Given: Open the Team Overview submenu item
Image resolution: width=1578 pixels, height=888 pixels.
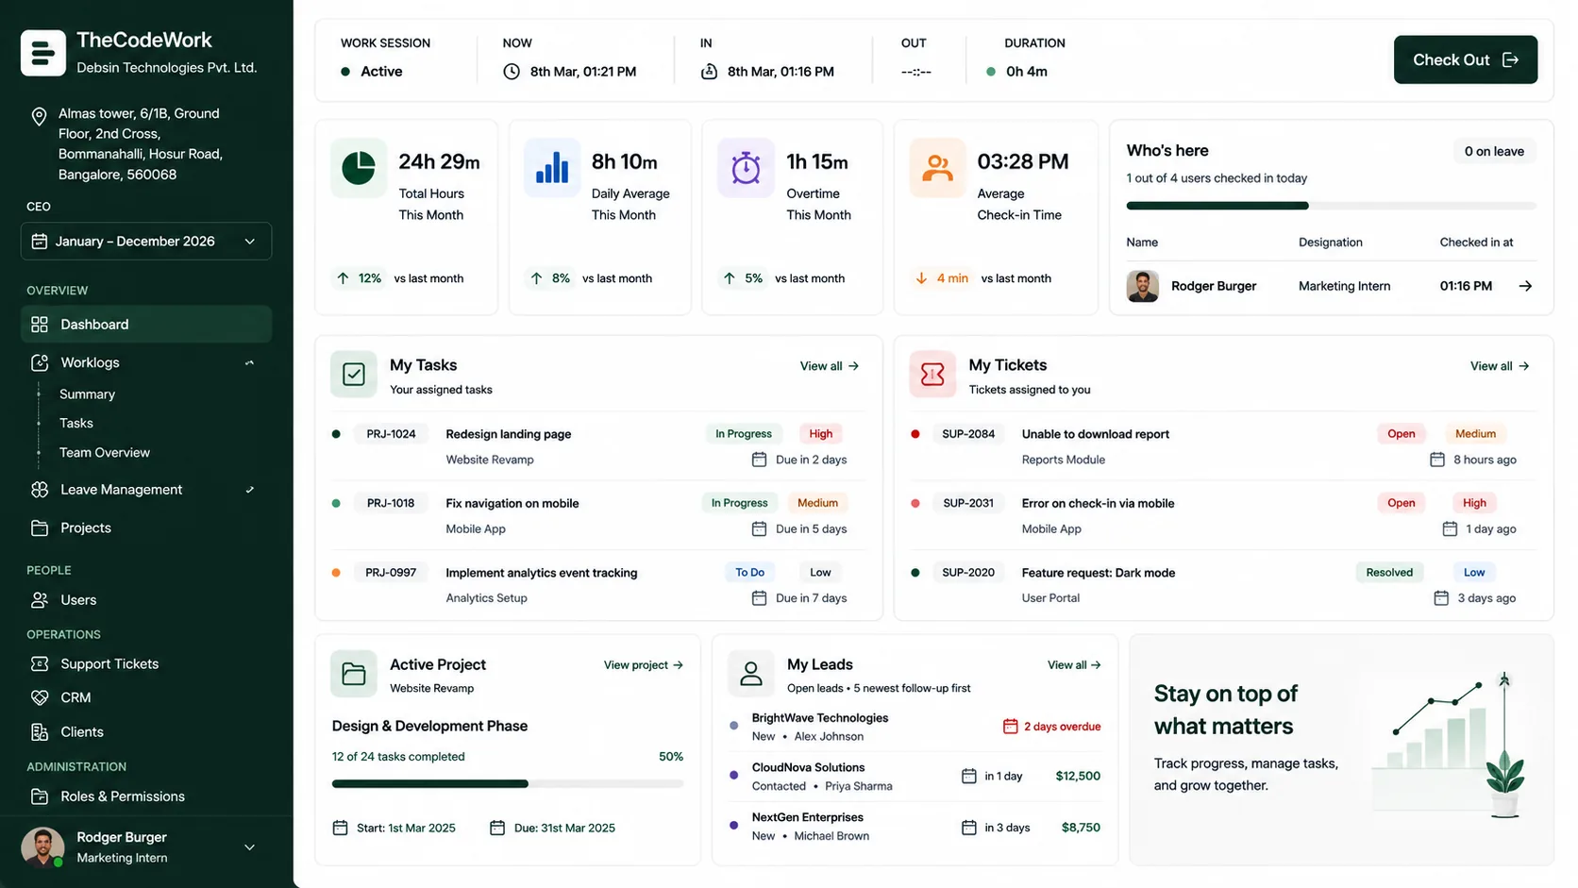Looking at the screenshot, I should pyautogui.click(x=105, y=453).
